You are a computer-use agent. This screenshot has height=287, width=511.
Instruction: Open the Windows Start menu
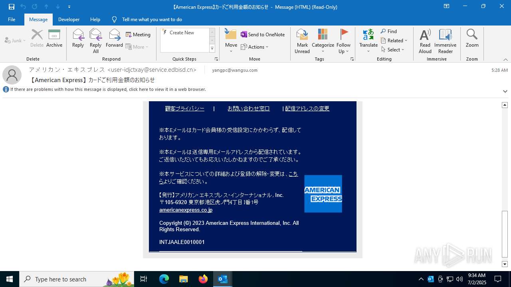10,279
